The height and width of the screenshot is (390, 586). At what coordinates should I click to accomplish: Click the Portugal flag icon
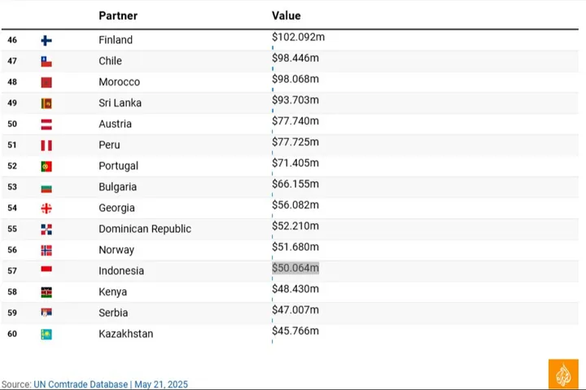[46, 166]
